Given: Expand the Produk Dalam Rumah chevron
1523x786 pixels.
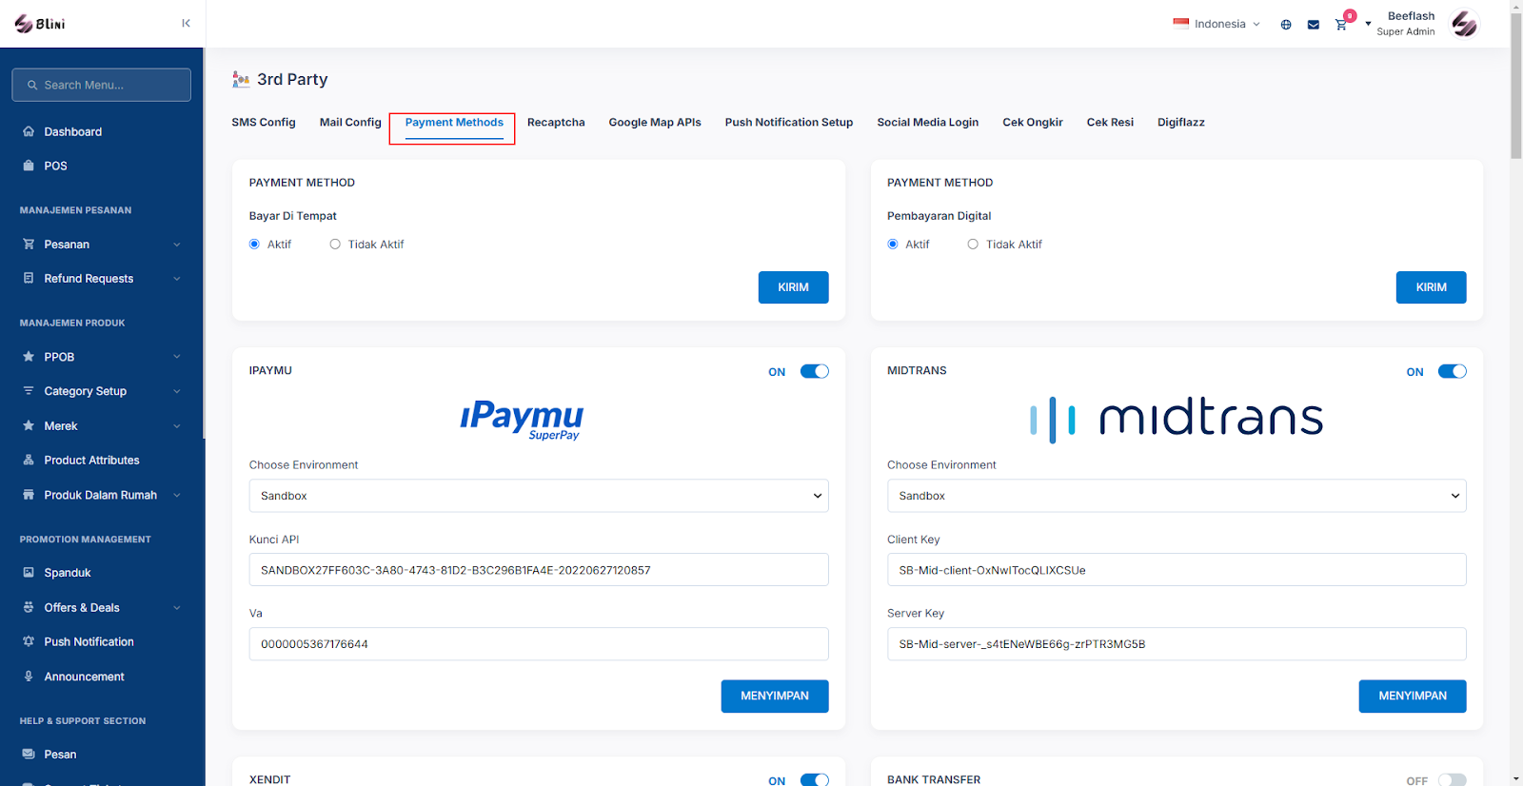Looking at the screenshot, I should coord(177,495).
